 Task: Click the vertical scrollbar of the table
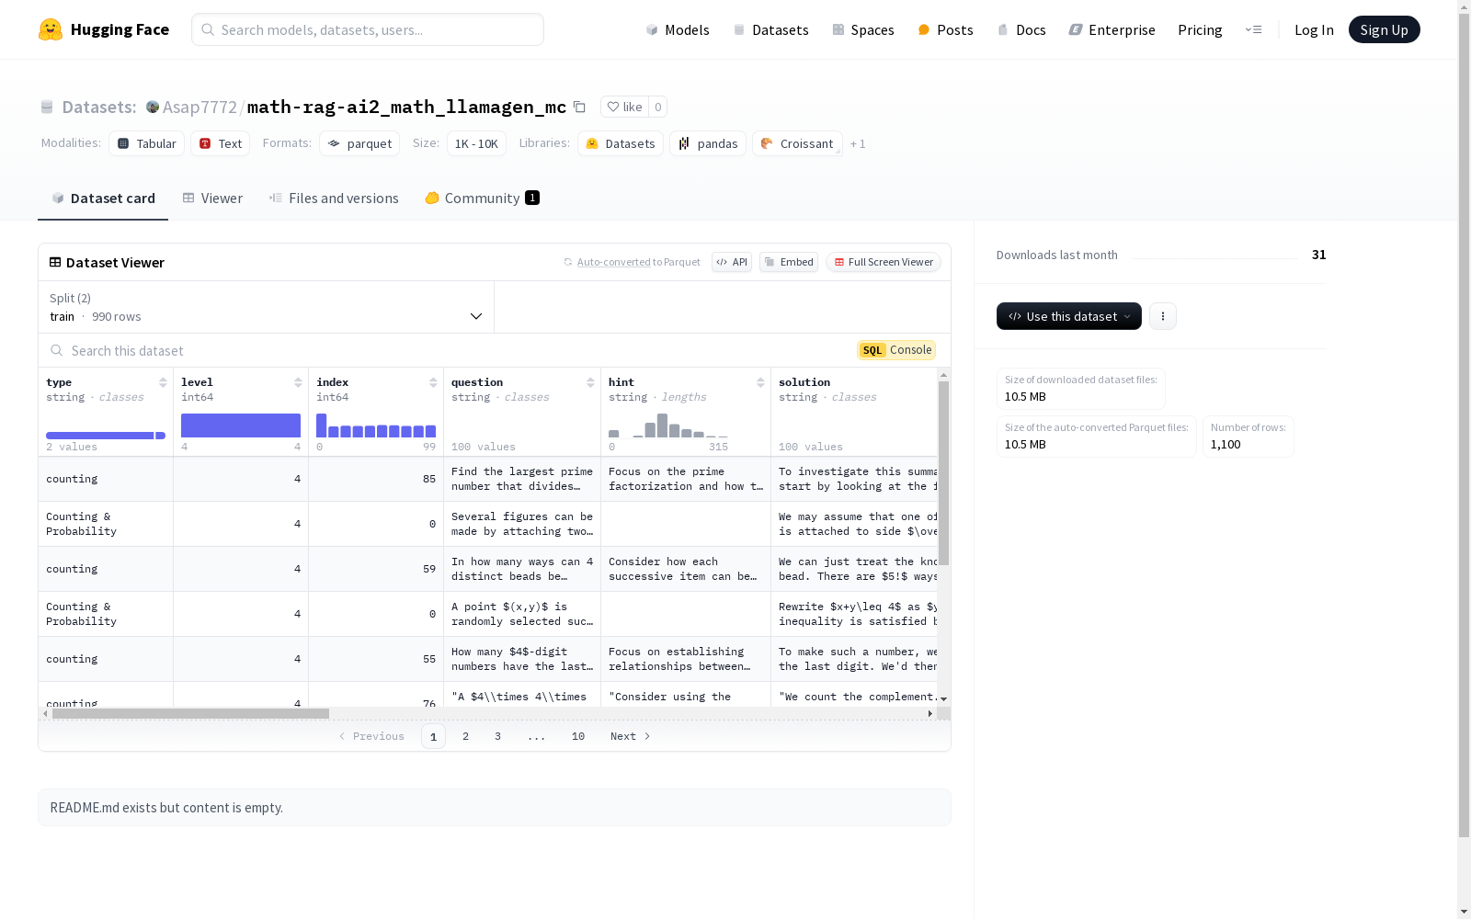943,473
